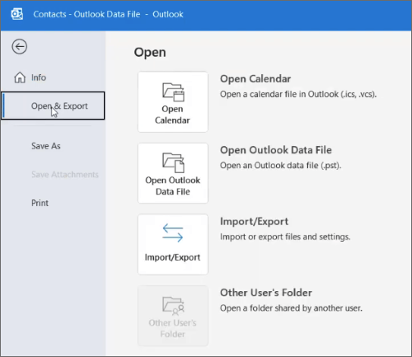Image resolution: width=412 pixels, height=357 pixels.
Task: Click the "Import/Export" heading text
Action: coord(254,222)
